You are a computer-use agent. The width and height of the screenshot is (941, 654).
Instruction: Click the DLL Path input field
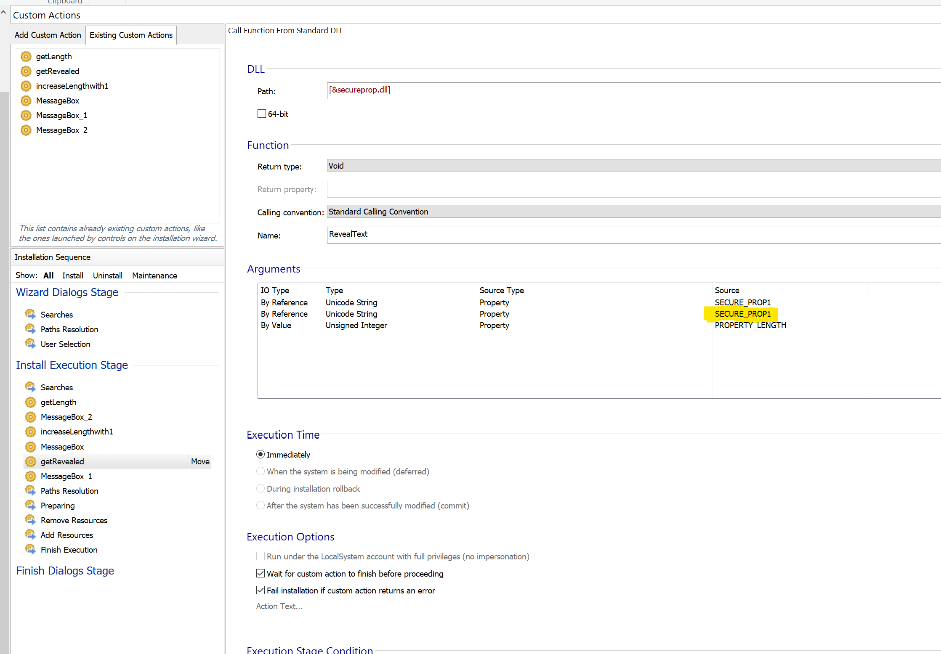pos(634,90)
